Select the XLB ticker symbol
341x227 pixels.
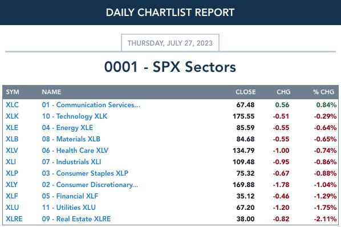(12, 139)
